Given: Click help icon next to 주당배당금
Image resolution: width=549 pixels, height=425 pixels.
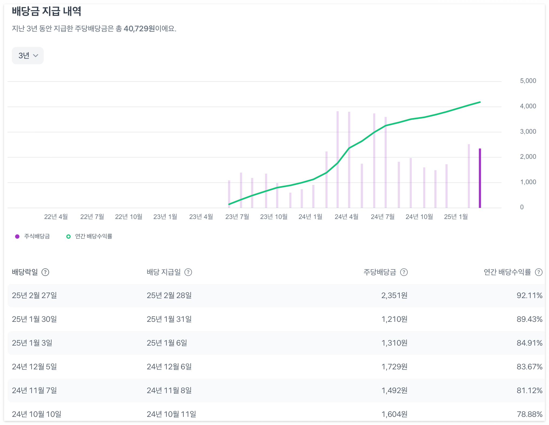Looking at the screenshot, I should click(404, 272).
